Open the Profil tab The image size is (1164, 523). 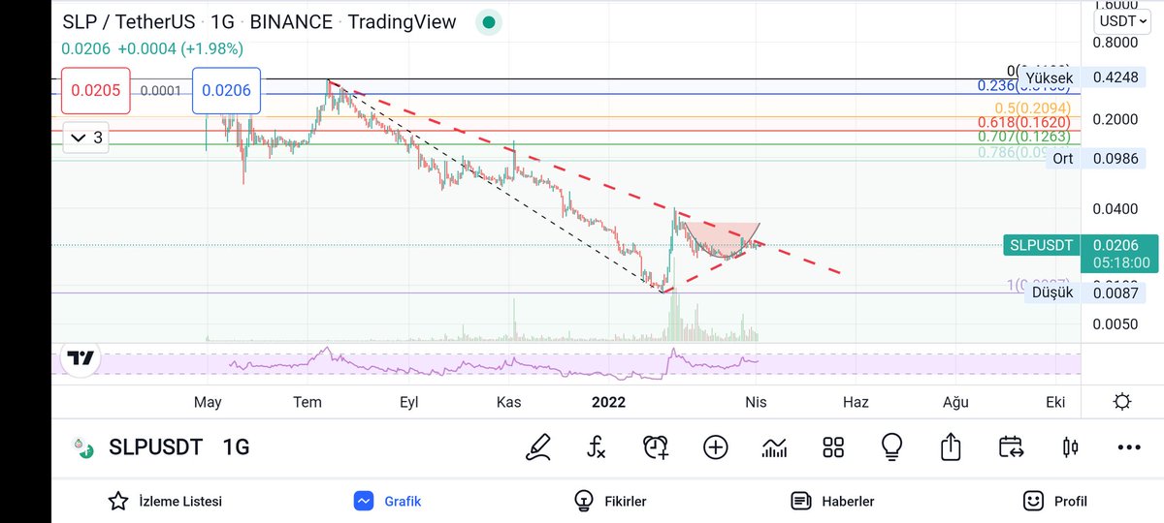click(x=1055, y=501)
